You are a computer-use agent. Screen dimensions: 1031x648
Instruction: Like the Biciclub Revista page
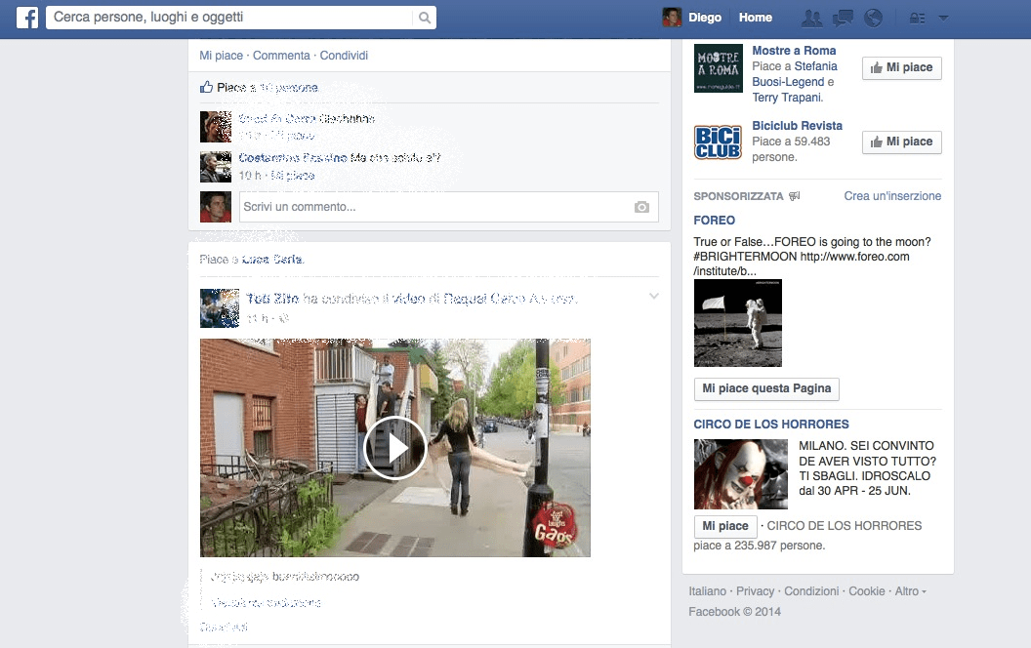pos(901,142)
